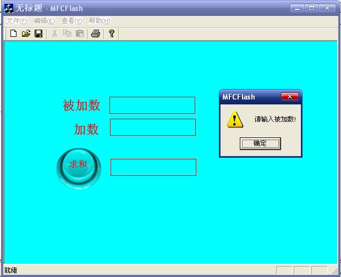The image size is (341, 277).
Task: Click the MFCFlash app icon in title bar
Action: 9,8
